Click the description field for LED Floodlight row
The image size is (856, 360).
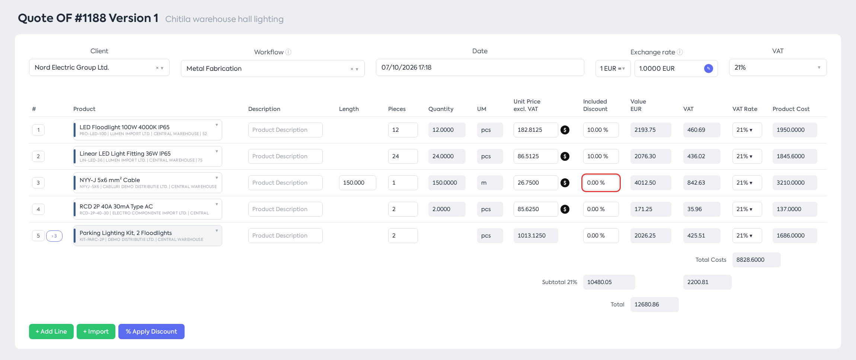pyautogui.click(x=285, y=130)
